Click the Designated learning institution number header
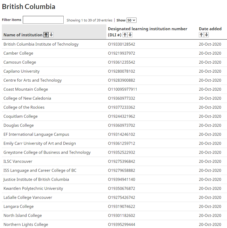The height and width of the screenshot is (228, 227). [x=147, y=29]
